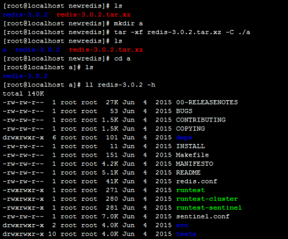Image resolution: width=288 pixels, height=239 pixels.
Task: Click the 'cd a' command text
Action: pyautogui.click(x=122, y=59)
